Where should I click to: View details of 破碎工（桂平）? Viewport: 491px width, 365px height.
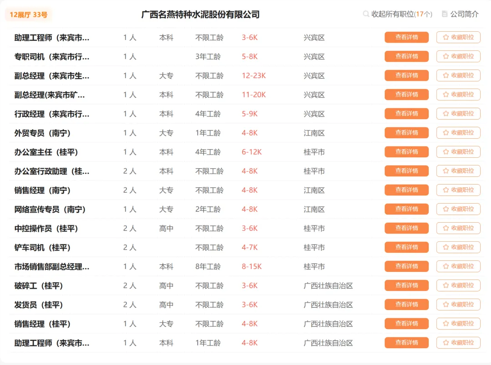coord(406,285)
